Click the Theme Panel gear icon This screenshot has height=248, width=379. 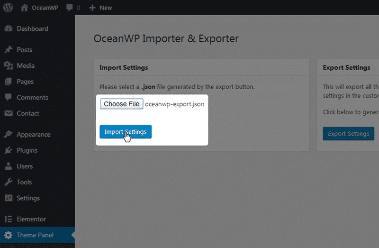(9, 235)
